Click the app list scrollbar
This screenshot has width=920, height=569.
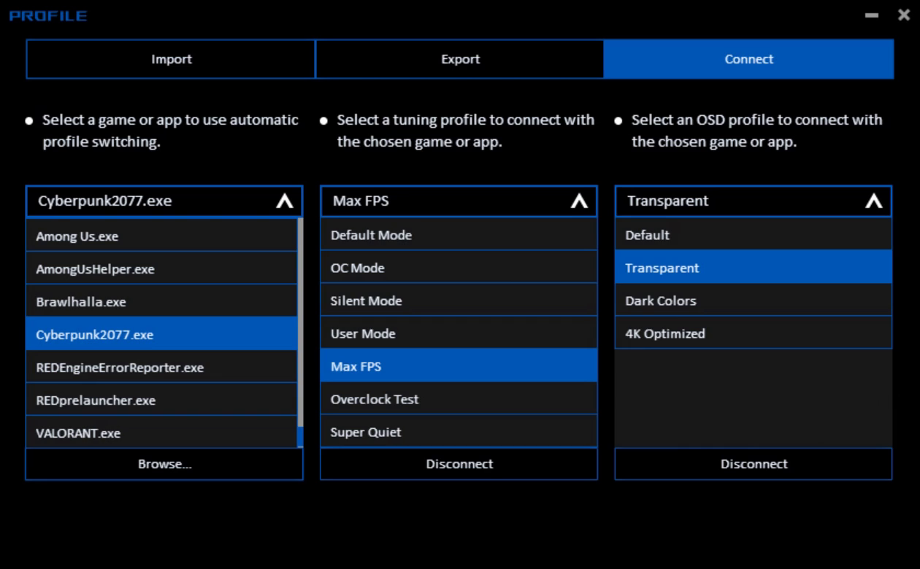tap(300, 321)
